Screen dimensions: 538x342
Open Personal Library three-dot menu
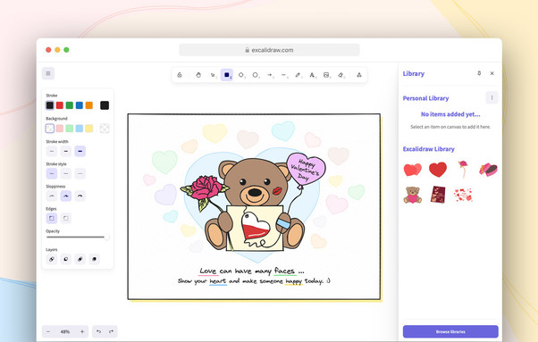point(492,97)
